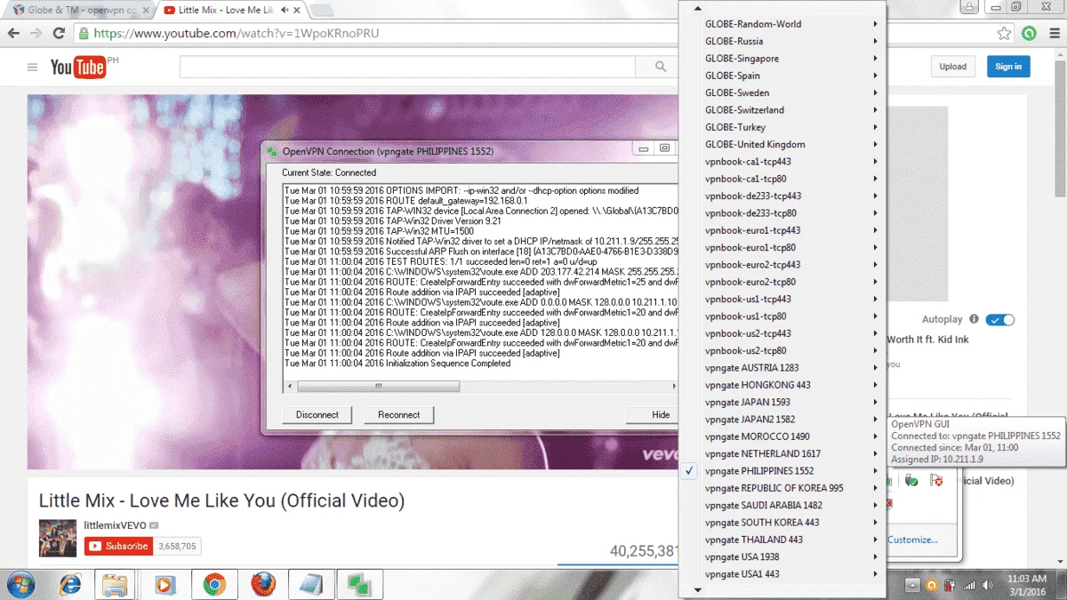Click the littlemixVEVO channel avatar thumbnail
Viewport: 1067px width, 600px height.
pyautogui.click(x=58, y=538)
